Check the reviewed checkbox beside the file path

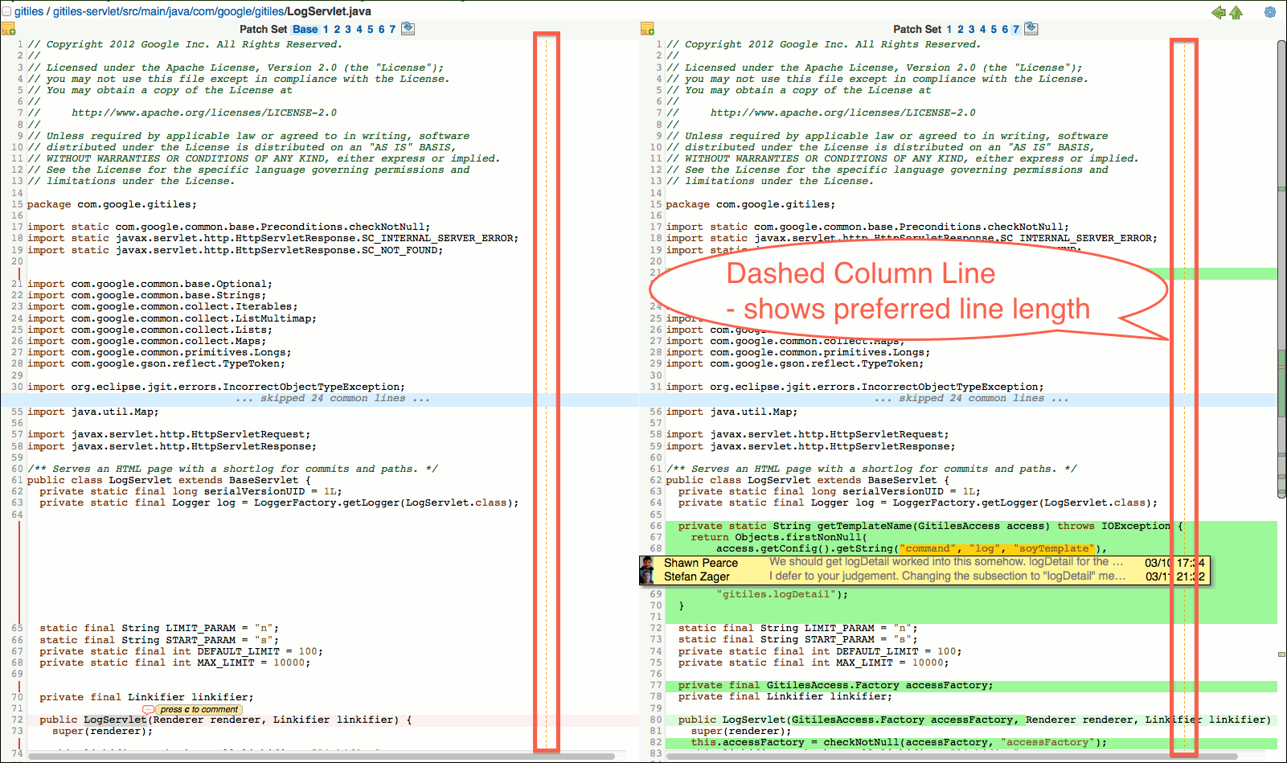[8, 11]
